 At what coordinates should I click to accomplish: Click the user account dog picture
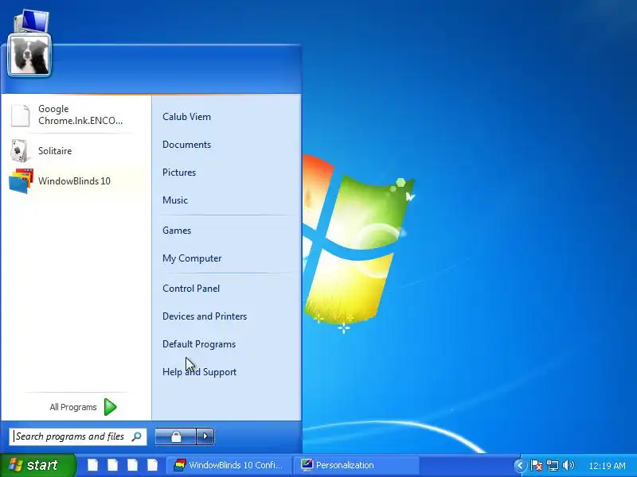(29, 55)
